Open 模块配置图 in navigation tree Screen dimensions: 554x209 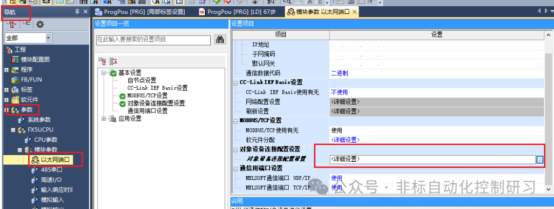[x=35, y=60]
